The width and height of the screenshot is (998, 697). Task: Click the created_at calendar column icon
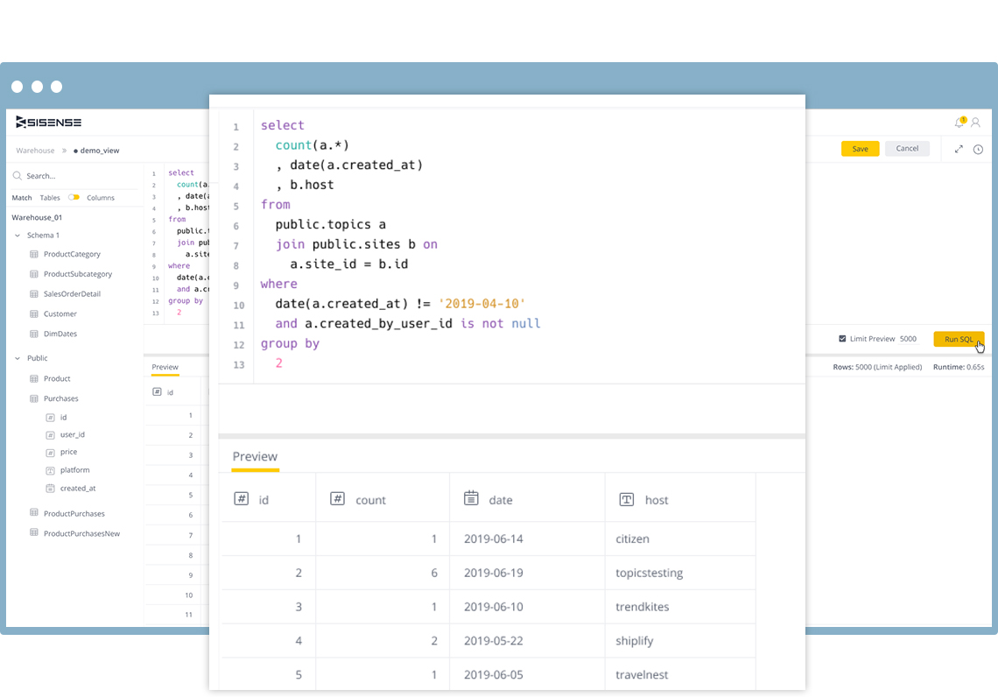[x=50, y=489]
